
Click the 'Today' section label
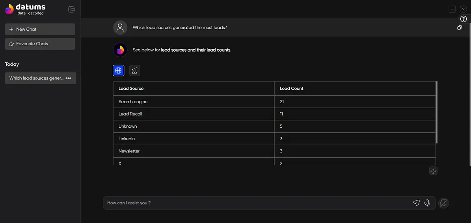pyautogui.click(x=12, y=64)
